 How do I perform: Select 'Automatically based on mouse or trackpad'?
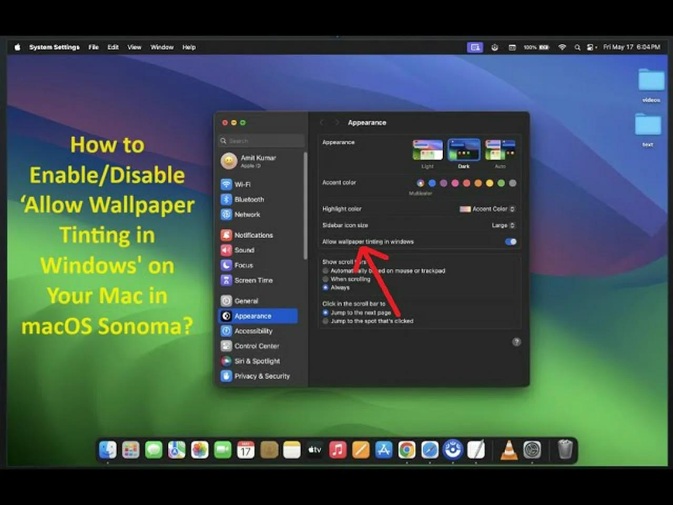[x=325, y=271]
